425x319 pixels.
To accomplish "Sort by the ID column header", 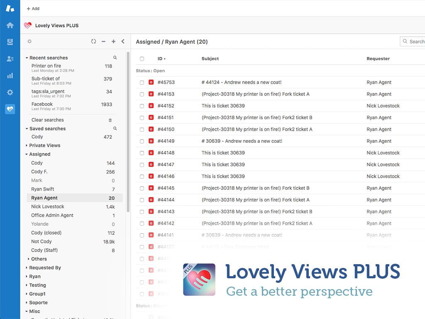I will [x=161, y=59].
